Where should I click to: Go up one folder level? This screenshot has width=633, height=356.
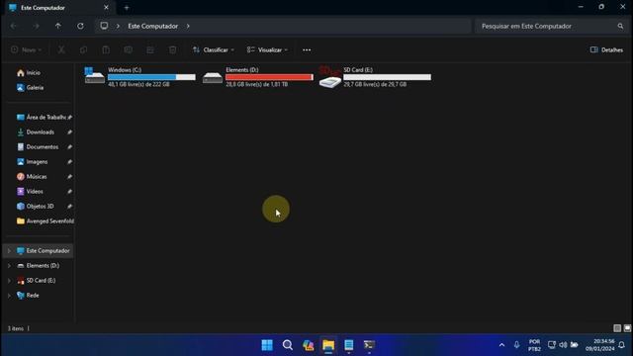[58, 26]
